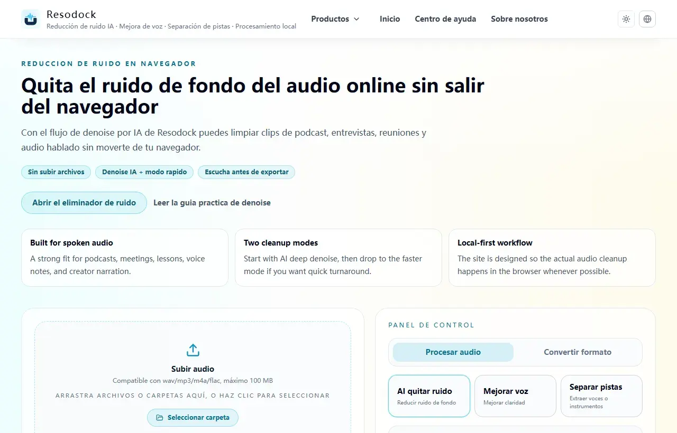Viewport: 677px width, 433px height.
Task: Click the Local-first workflow card heading
Action: click(x=495, y=243)
